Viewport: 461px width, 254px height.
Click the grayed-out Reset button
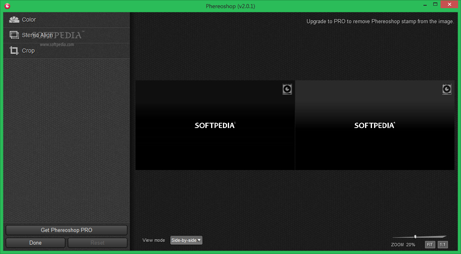pyautogui.click(x=98, y=243)
